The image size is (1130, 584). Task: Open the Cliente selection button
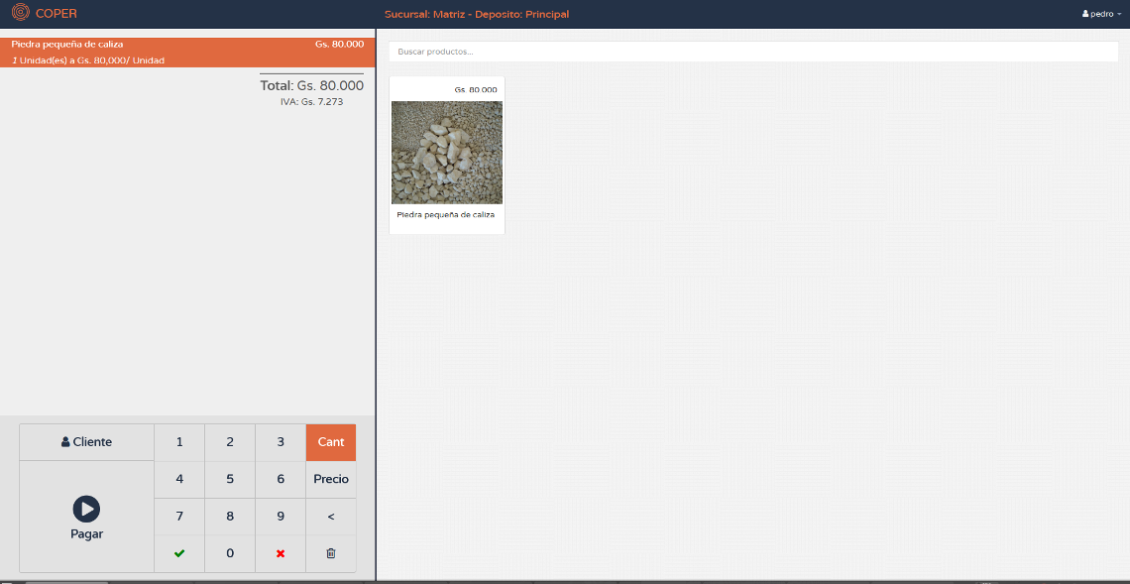point(87,442)
